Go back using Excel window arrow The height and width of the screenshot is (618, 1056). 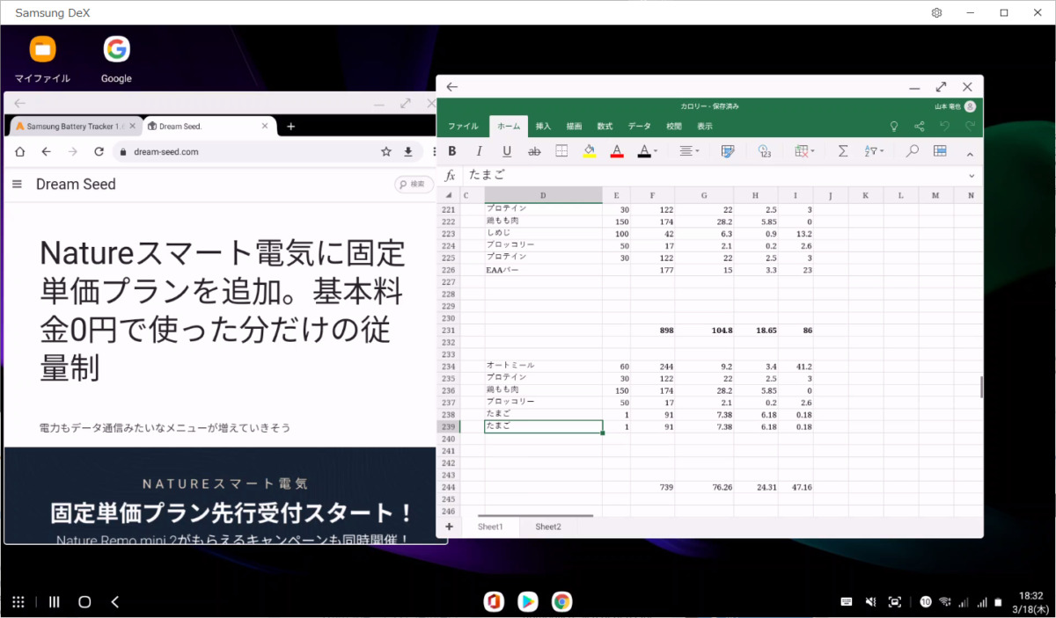[x=452, y=87]
